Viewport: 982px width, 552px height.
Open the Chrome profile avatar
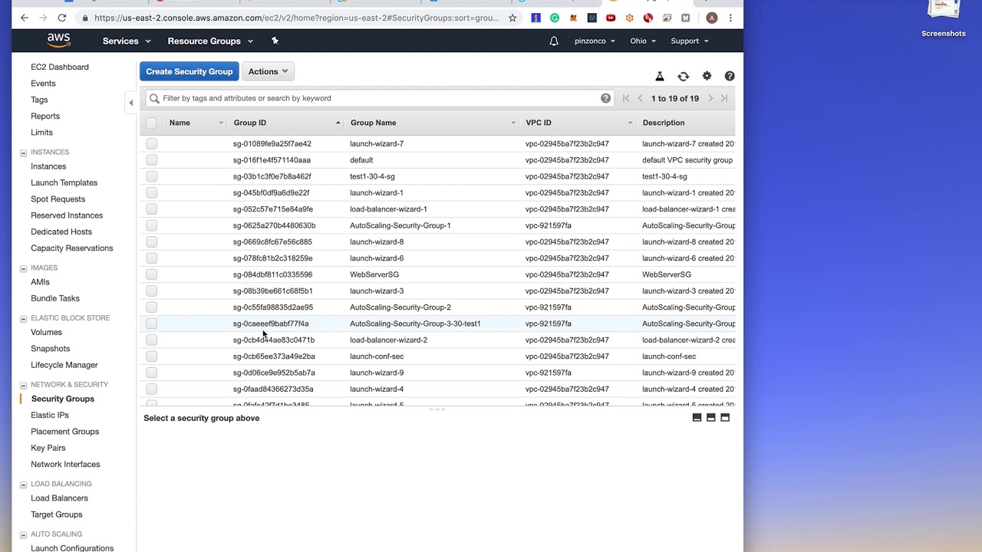pos(712,18)
